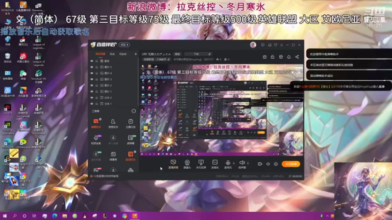Screen dimensions: 392x220
Task: Open the usage tutorial link at the bottom left
Action: [x=104, y=176]
